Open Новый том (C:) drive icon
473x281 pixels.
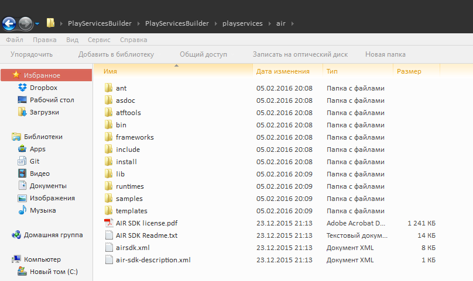tap(22, 272)
